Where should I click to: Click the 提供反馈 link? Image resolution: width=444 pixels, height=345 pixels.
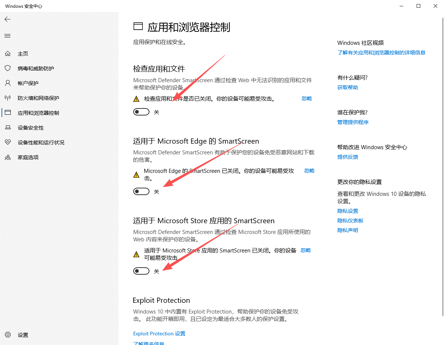[x=348, y=157]
